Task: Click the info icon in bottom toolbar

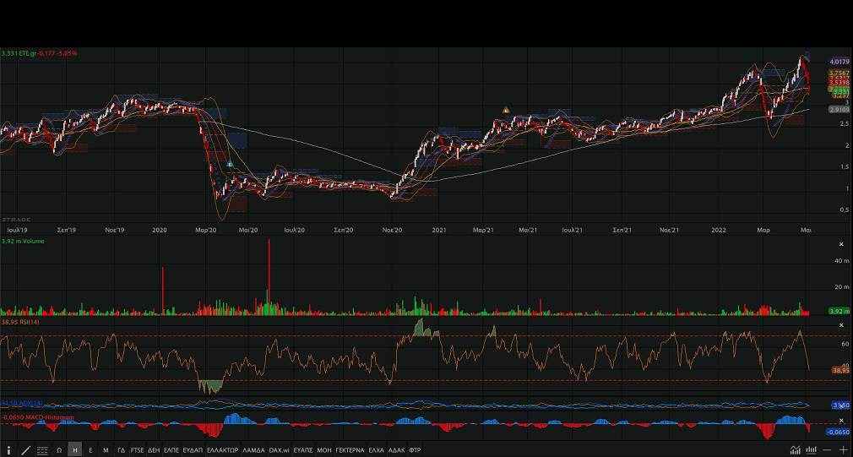Action: (x=8, y=450)
